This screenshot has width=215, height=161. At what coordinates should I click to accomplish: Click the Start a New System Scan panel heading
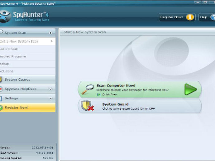(85, 32)
